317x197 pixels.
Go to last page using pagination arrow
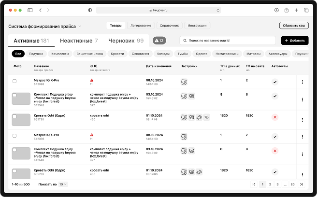(x=301, y=184)
